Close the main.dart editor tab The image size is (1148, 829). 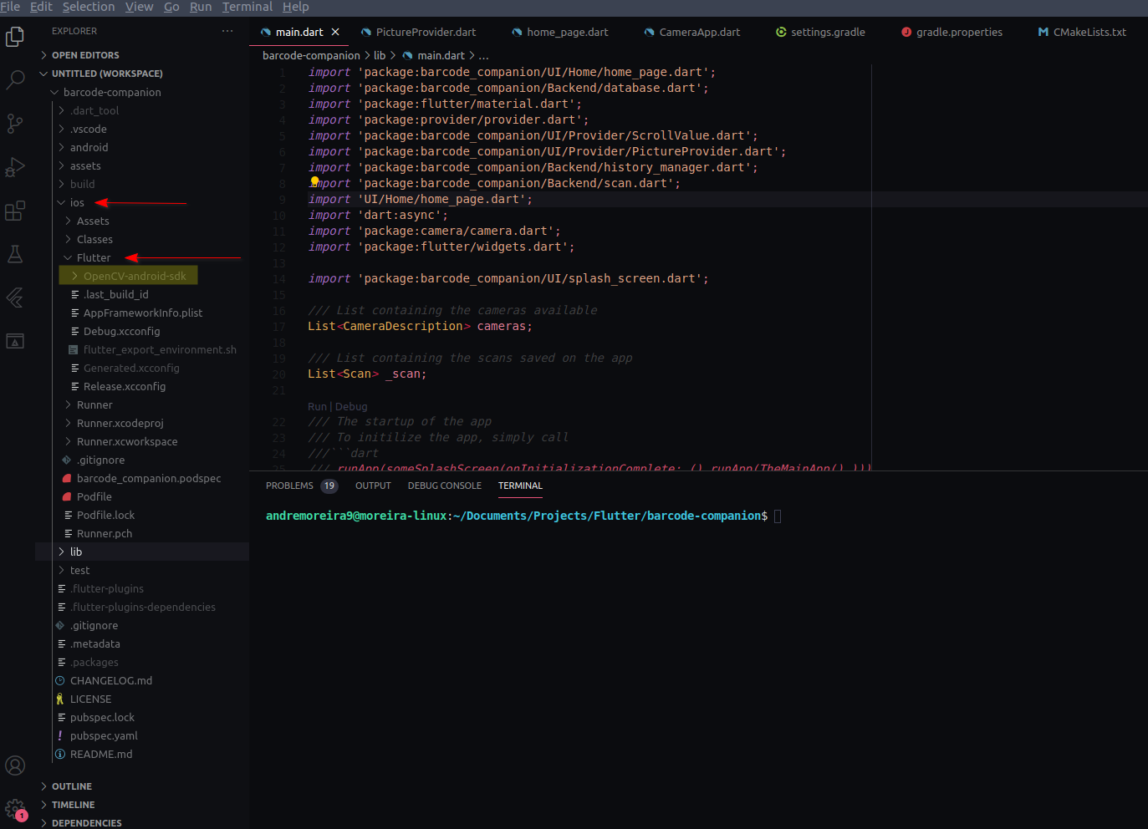tap(335, 32)
